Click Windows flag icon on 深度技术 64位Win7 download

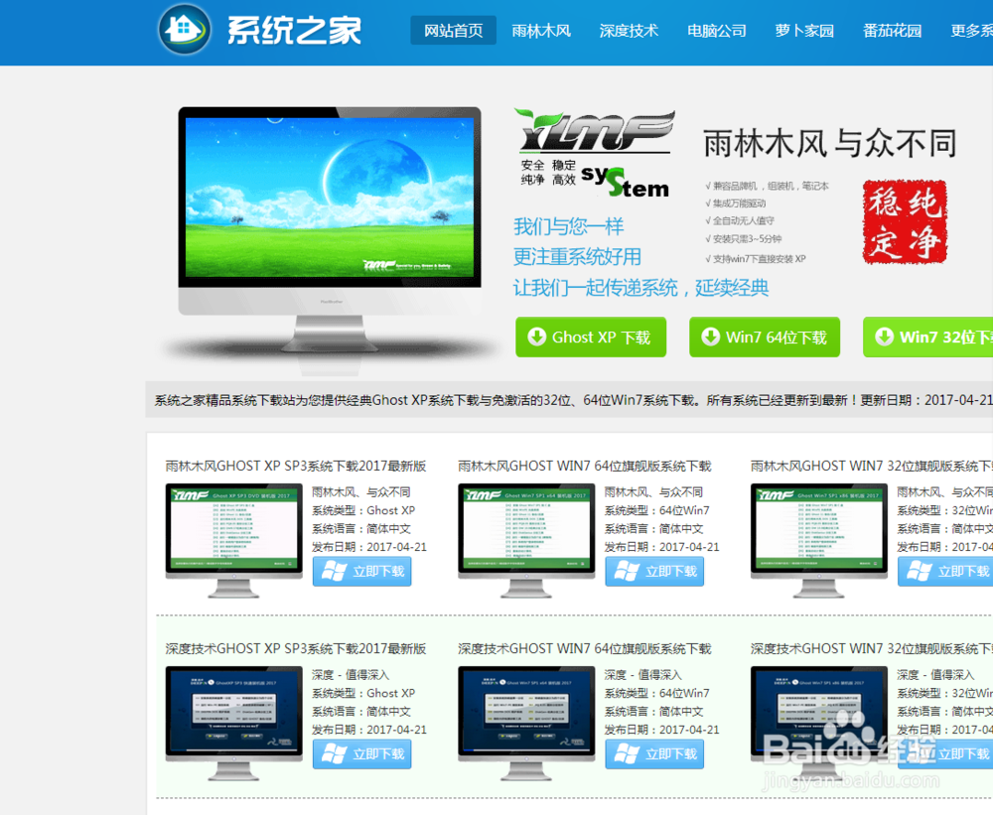(x=627, y=753)
